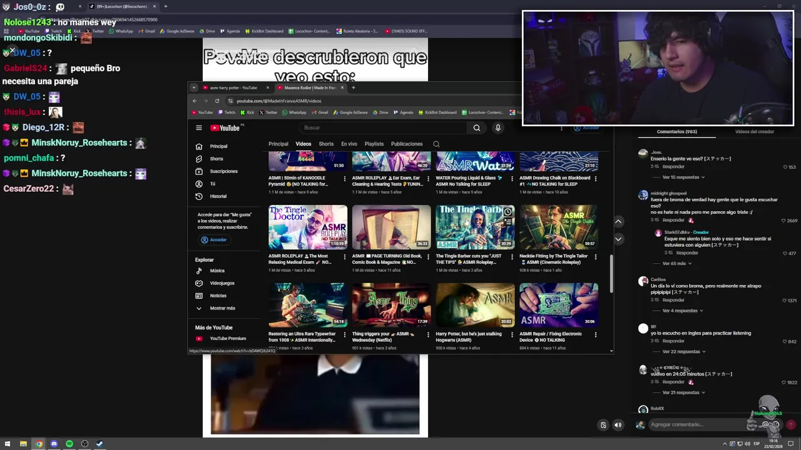Activate voice search microphone on YouTube
The width and height of the screenshot is (801, 450).
[498, 128]
